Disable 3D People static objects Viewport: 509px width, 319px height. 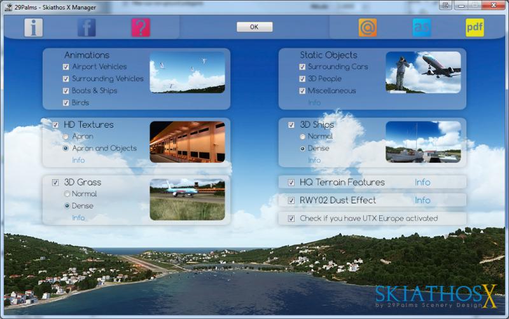302,79
